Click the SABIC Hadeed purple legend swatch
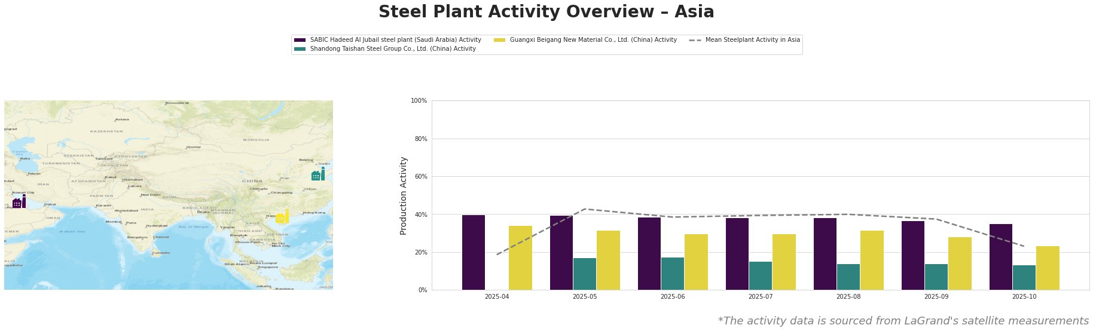This screenshot has width=1093, height=331. 300,40
